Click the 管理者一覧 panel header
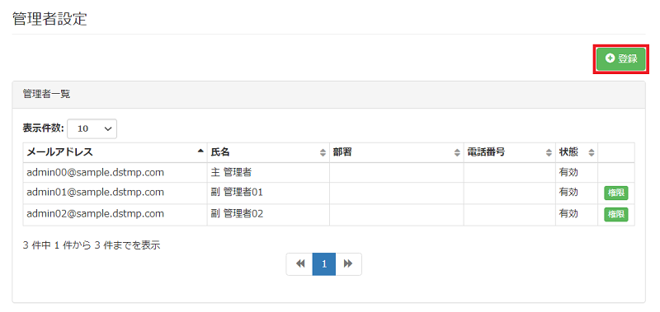 click(x=328, y=95)
